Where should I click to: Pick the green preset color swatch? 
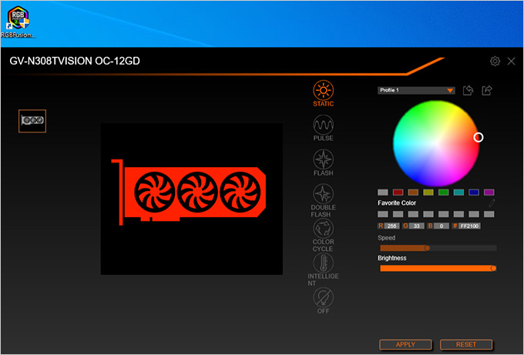(x=443, y=193)
